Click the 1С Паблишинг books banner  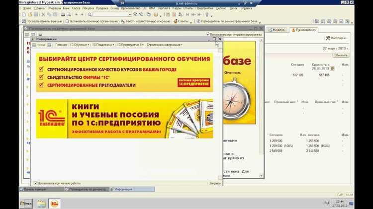coord(125,119)
